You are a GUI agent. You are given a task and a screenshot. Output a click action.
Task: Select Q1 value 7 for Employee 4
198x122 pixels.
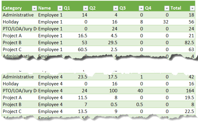click(x=86, y=105)
